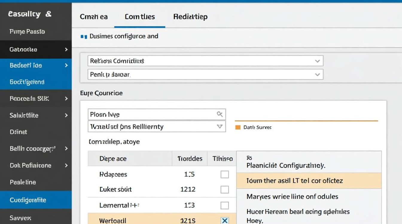Screen dimensions: 402x224
Task: Click the orange Datk Survec legend square
Action: click(x=238, y=127)
